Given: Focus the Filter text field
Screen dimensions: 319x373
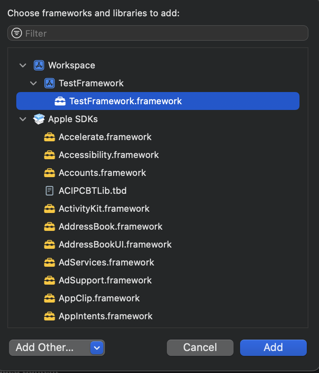Looking at the screenshot, I should pos(158,33).
